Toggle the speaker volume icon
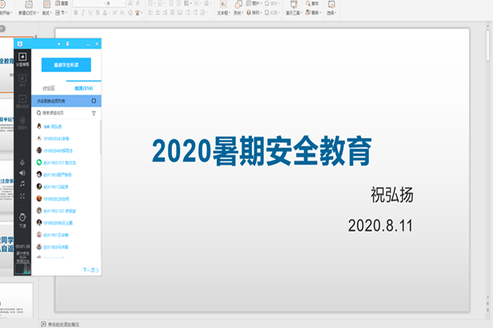 (x=22, y=173)
